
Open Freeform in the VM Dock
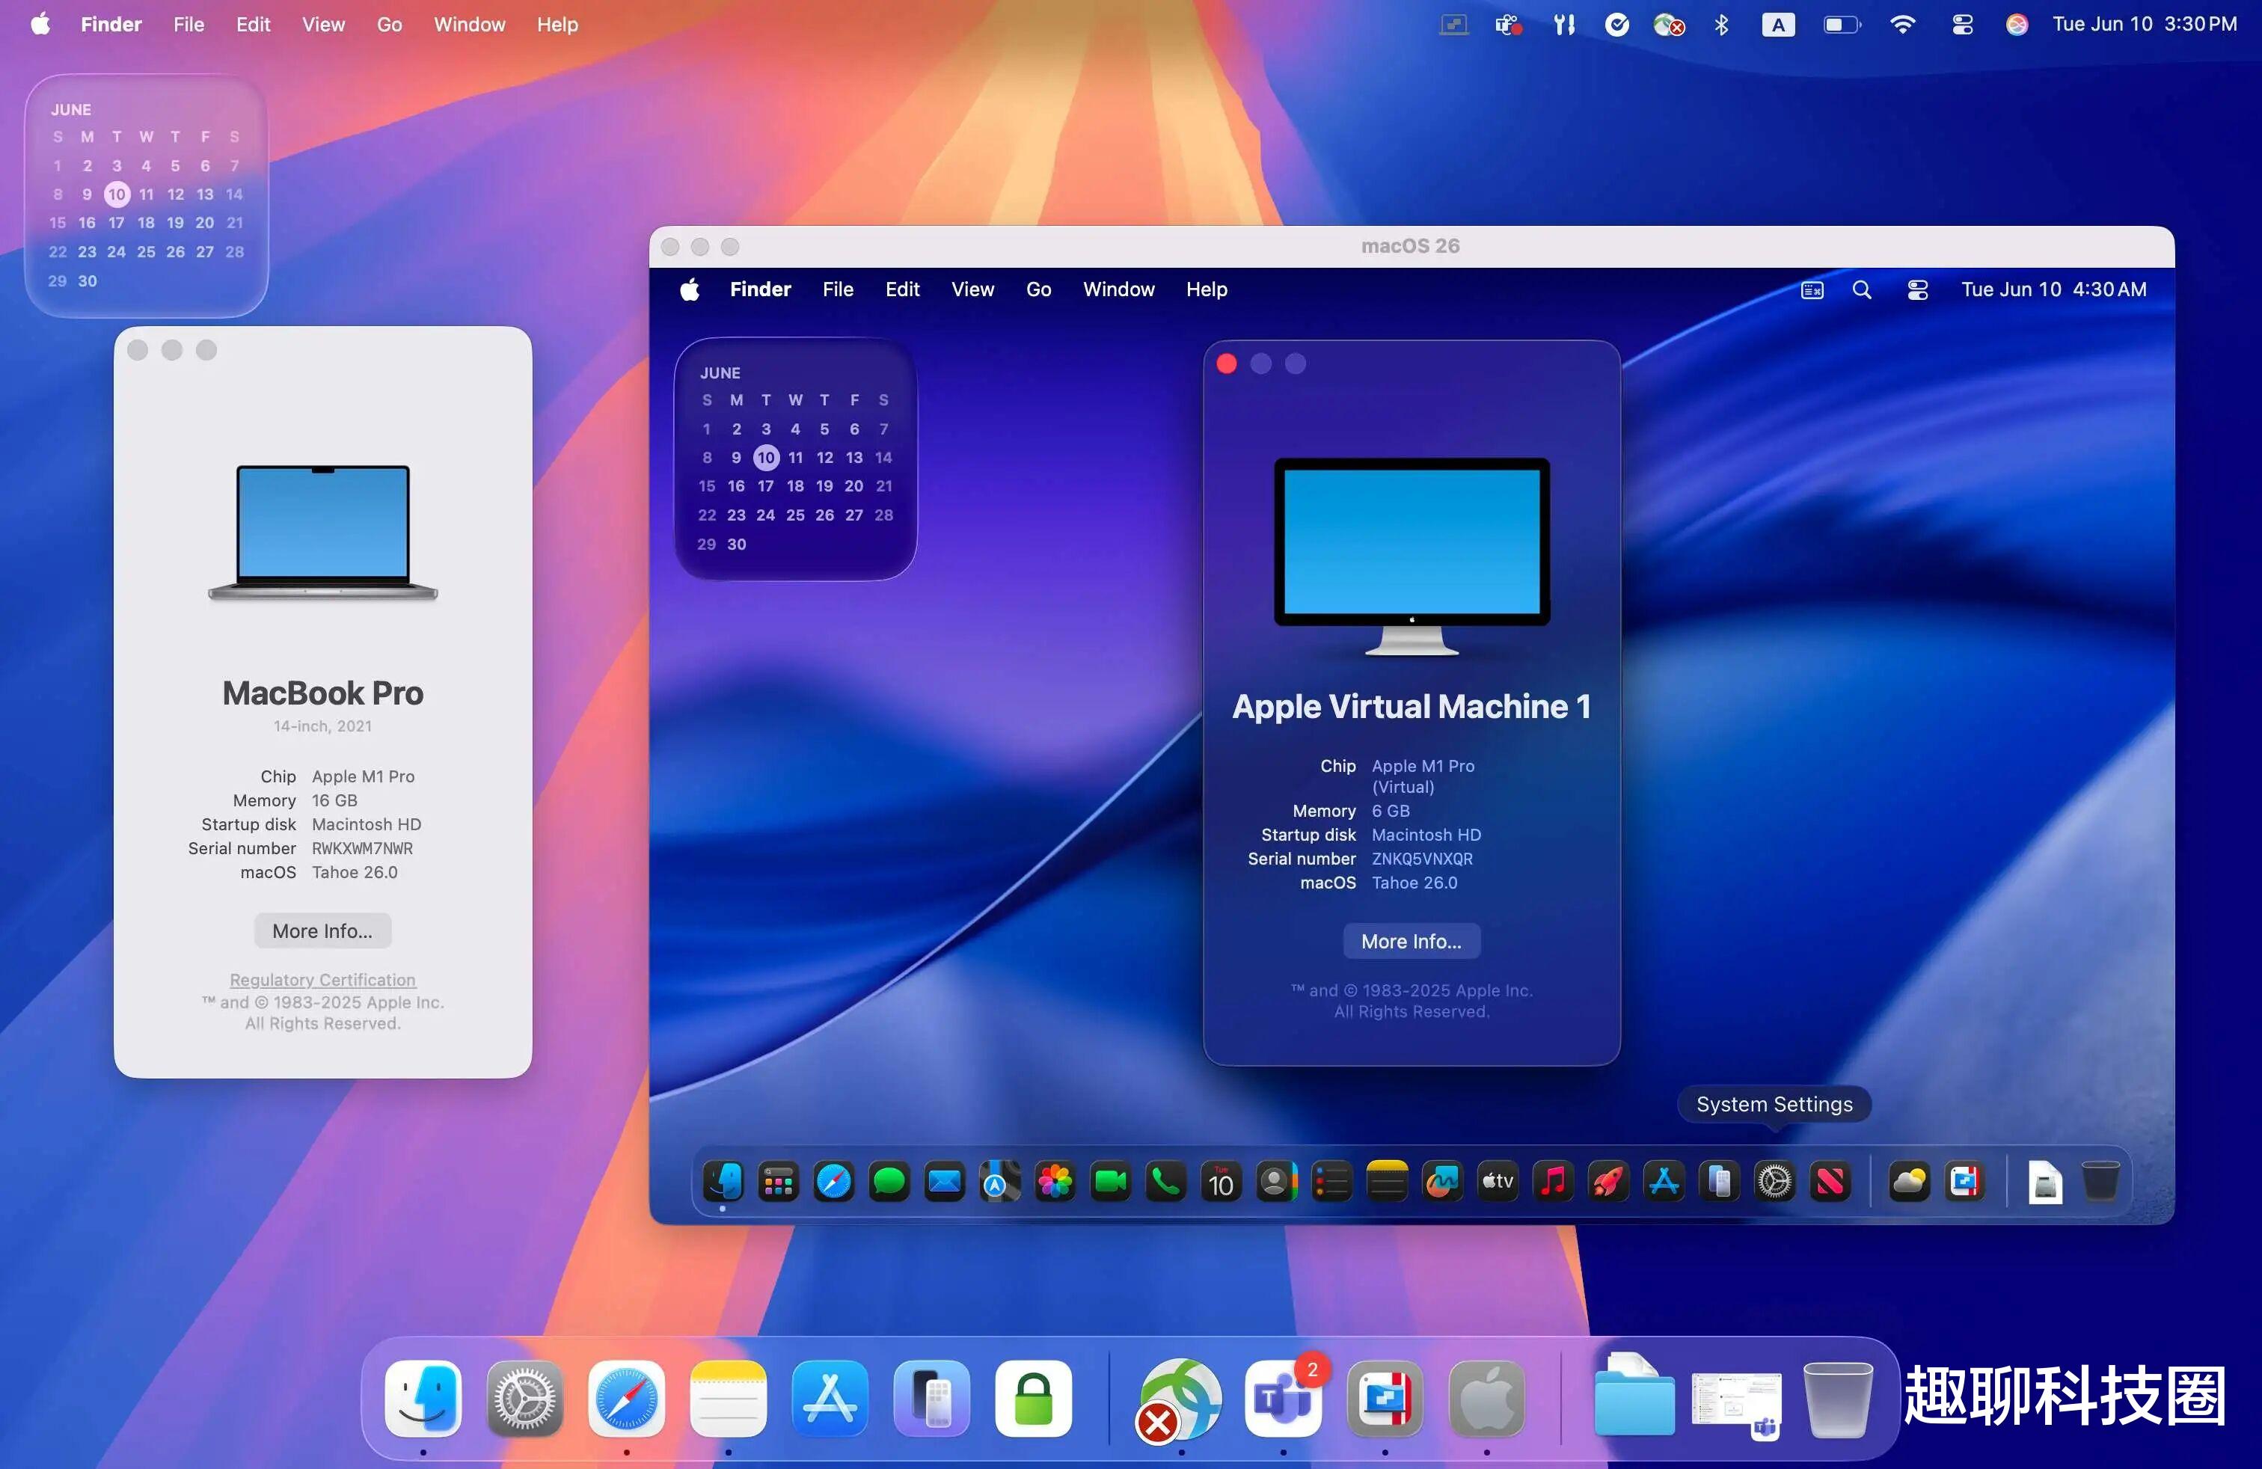[1441, 1181]
